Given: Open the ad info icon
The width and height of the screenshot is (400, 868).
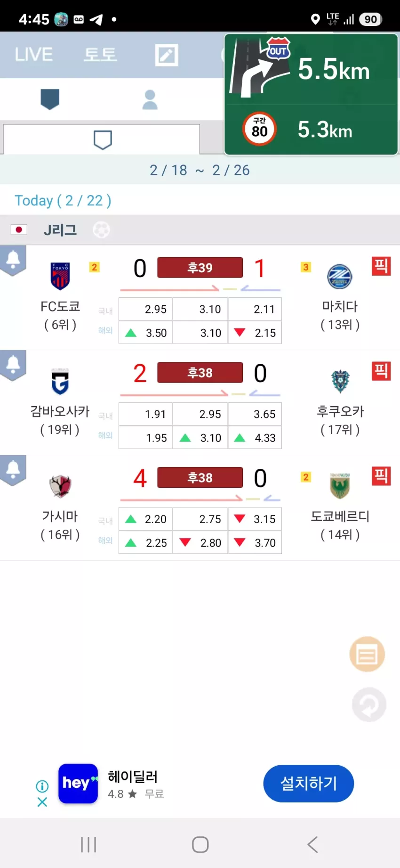Looking at the screenshot, I should tap(42, 786).
